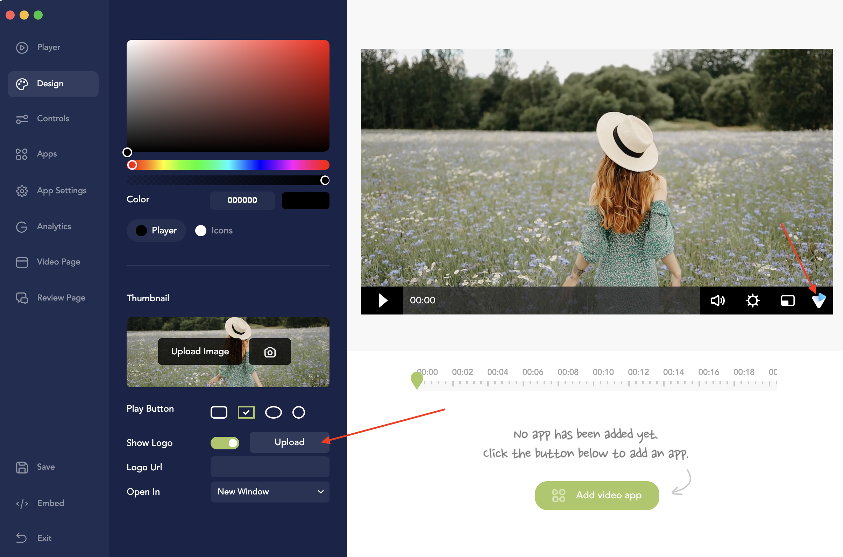Select the Player color target
This screenshot has height=557, width=843.
pyautogui.click(x=156, y=231)
